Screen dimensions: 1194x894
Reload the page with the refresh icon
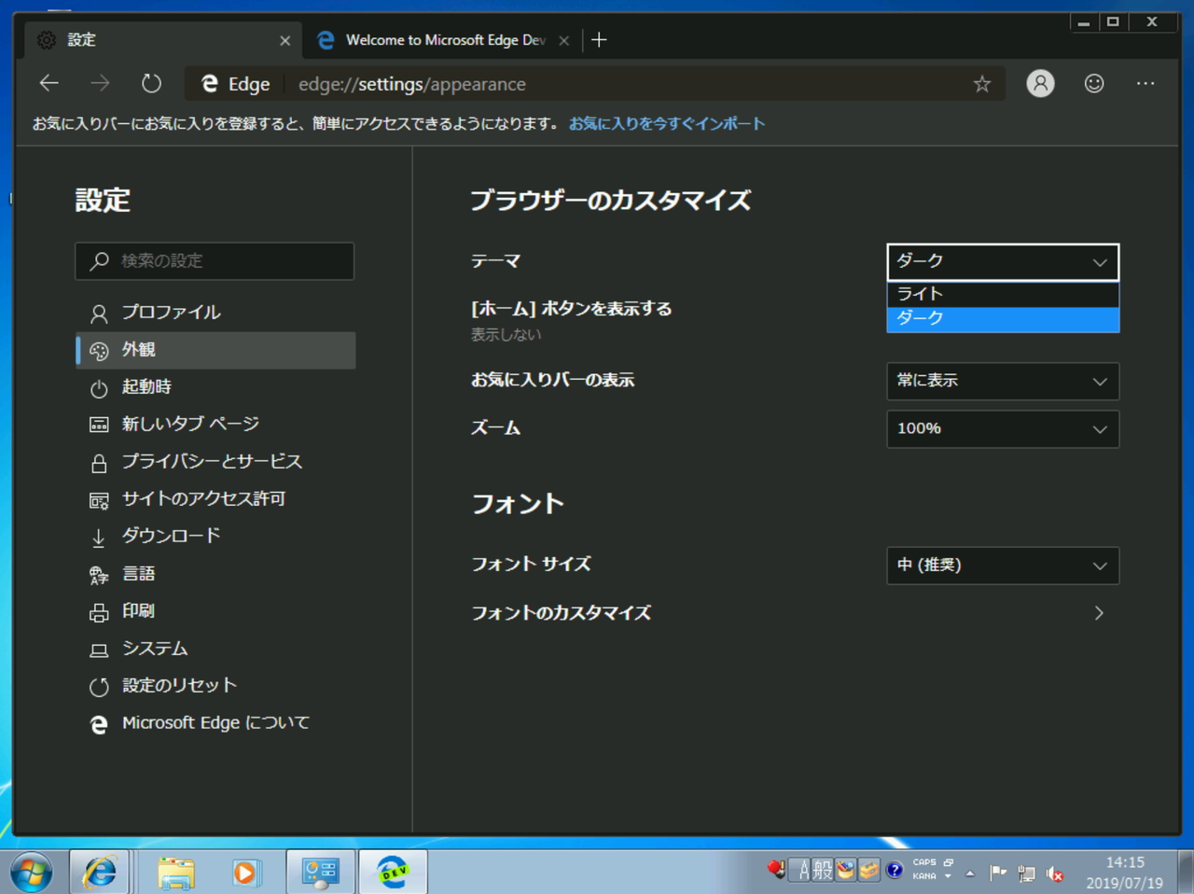[x=151, y=83]
